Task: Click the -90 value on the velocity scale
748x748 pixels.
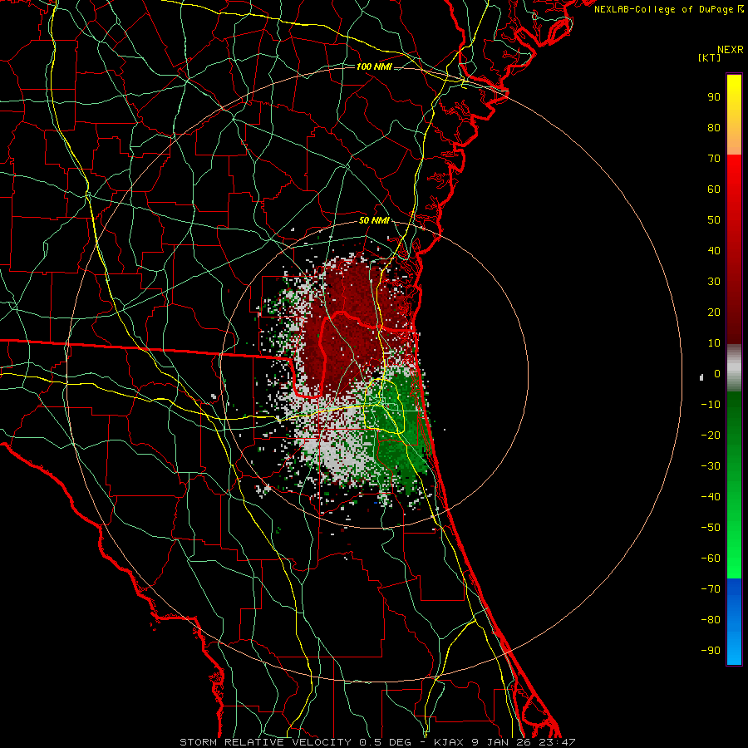Action: [x=711, y=651]
